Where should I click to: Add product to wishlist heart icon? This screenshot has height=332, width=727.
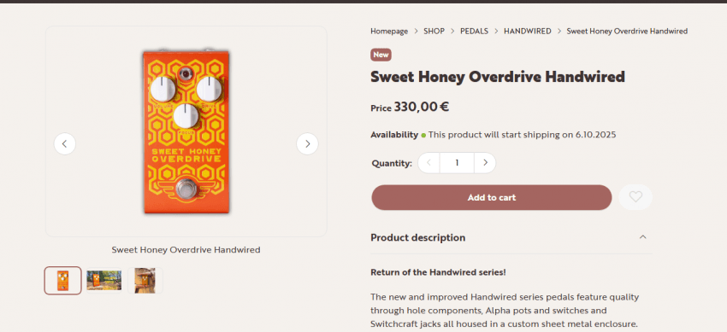(x=635, y=197)
